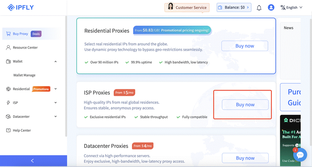Screen dimensions: 312x167
Task: Click the Help Center book icon
Action: pos(8,130)
